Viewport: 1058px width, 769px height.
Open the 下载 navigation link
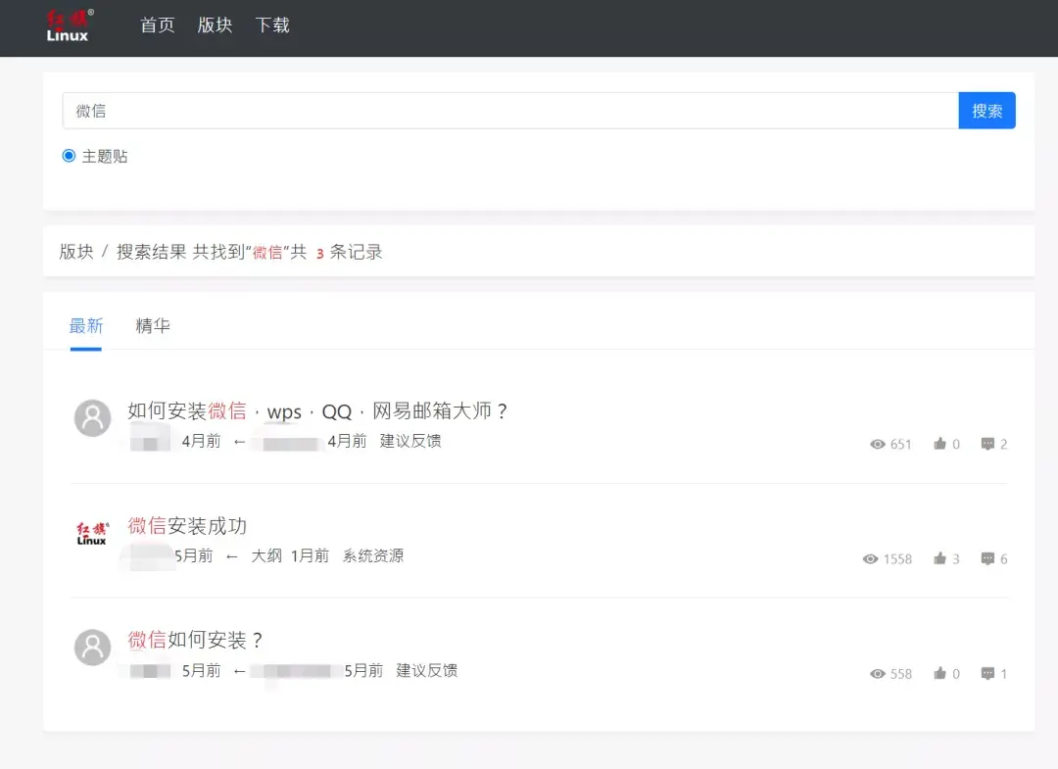pos(272,24)
